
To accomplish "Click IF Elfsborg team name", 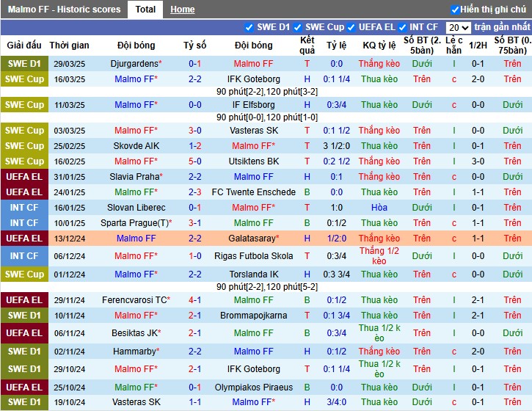I will point(254,105).
